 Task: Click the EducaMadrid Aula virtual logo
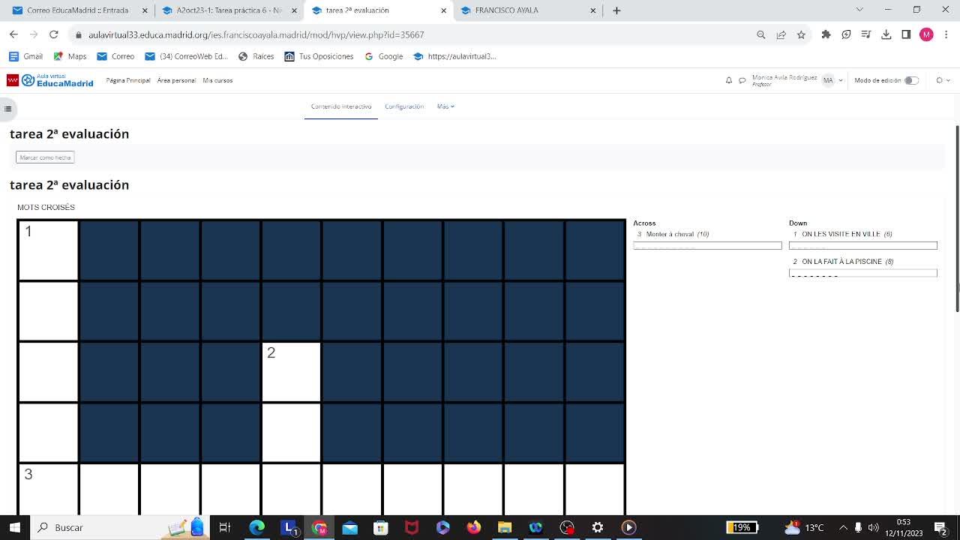coord(50,80)
